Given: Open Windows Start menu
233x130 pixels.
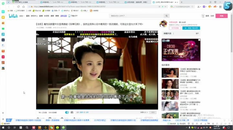Looking at the screenshot, I should tap(3, 127).
